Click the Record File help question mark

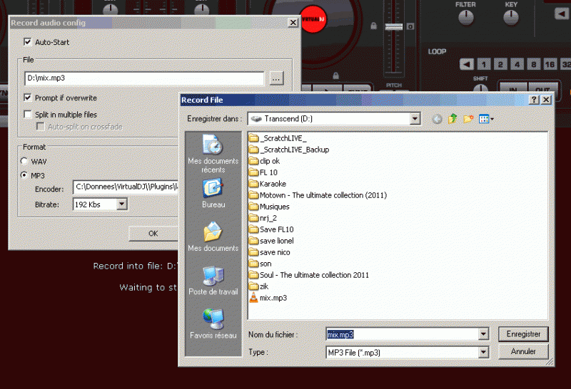[x=534, y=100]
